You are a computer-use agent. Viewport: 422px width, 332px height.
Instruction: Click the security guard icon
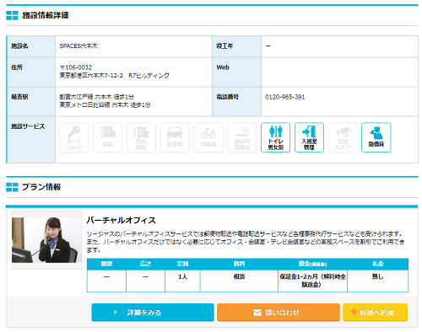click(x=376, y=137)
